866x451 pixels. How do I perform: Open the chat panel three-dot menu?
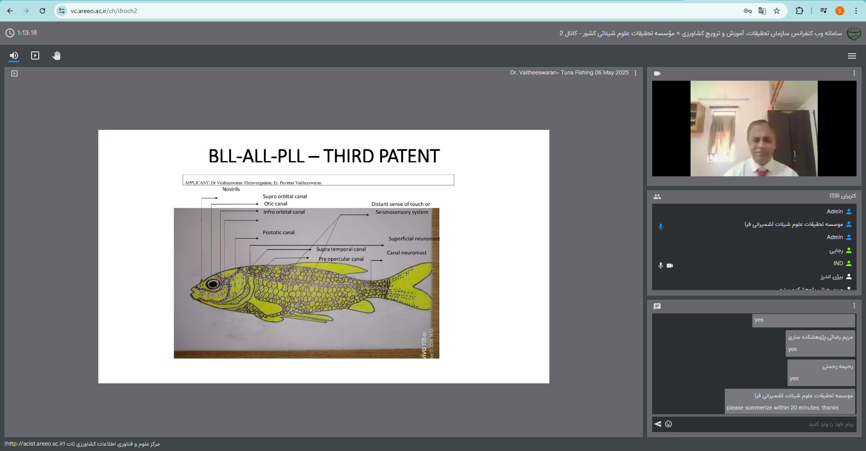tap(854, 306)
